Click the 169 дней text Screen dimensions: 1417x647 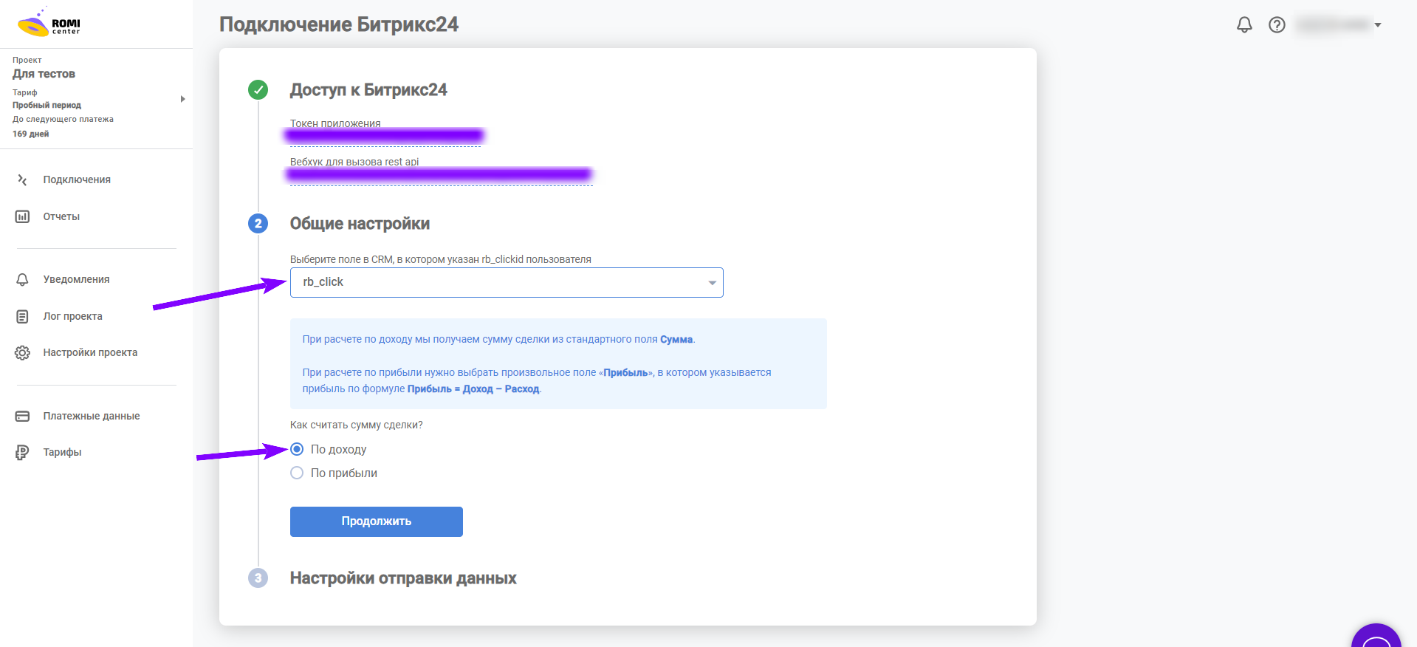pos(30,134)
